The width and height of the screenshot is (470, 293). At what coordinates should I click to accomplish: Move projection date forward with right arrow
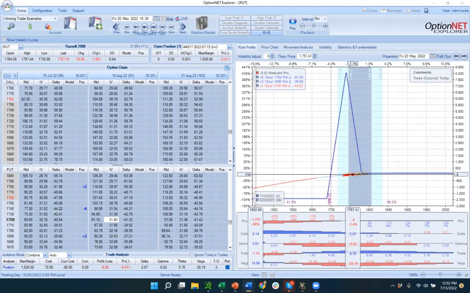(464, 56)
